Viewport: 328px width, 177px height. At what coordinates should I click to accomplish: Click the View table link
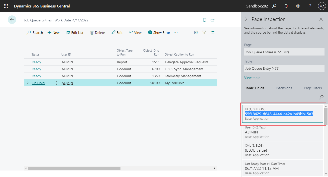pyautogui.click(x=252, y=78)
